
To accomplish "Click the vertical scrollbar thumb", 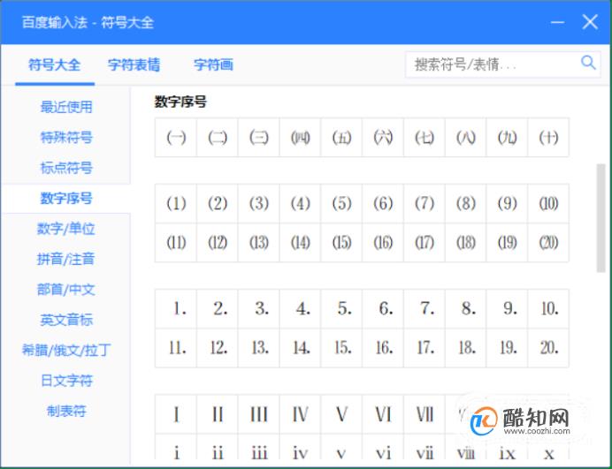I will pos(601,218).
